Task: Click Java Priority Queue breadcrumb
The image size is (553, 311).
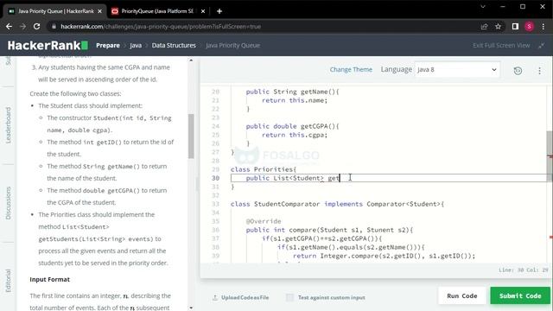Action: [x=232, y=46]
